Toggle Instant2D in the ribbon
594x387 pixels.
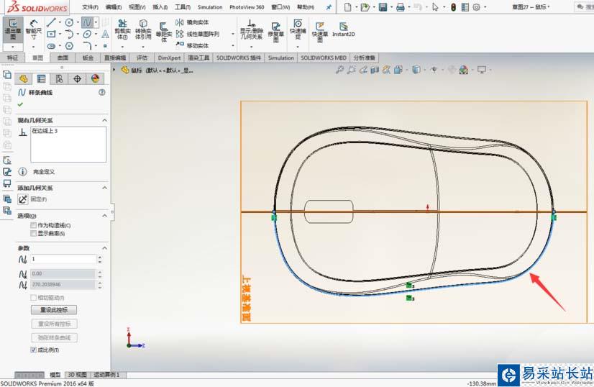pyautogui.click(x=343, y=28)
